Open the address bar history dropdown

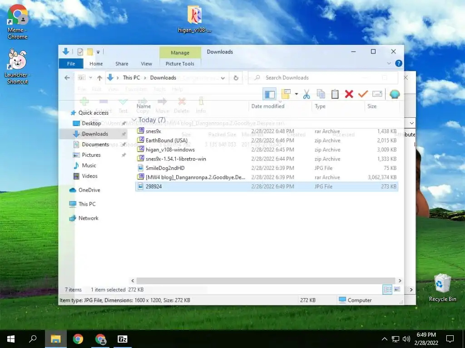pyautogui.click(x=223, y=78)
